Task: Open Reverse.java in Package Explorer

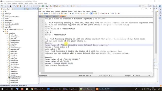Action: [x=14, y=66]
